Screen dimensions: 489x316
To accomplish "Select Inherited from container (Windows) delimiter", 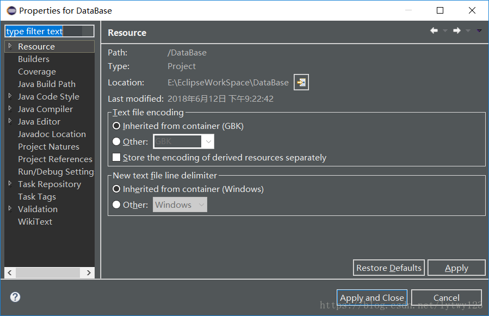I will coord(116,189).
